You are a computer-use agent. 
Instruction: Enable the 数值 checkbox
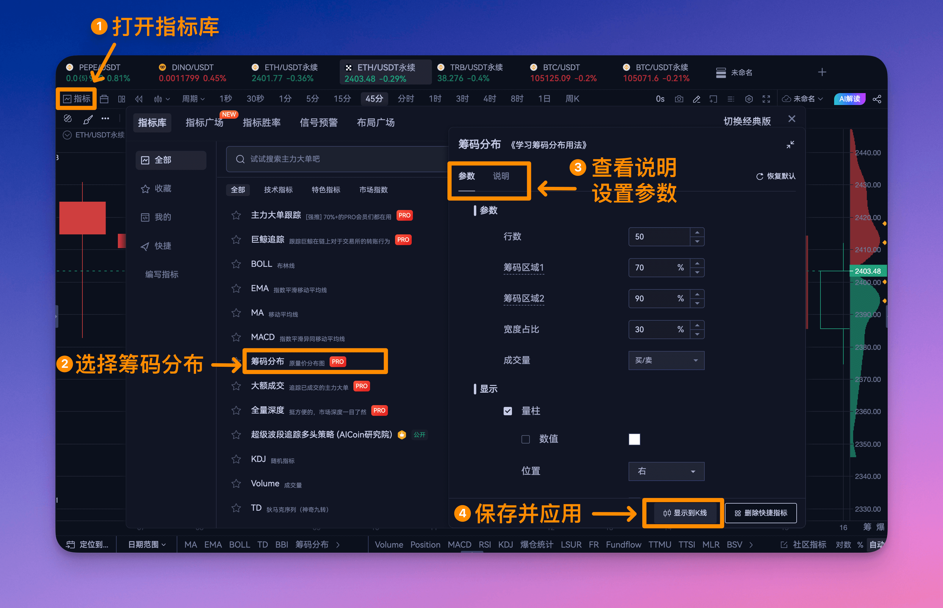525,439
